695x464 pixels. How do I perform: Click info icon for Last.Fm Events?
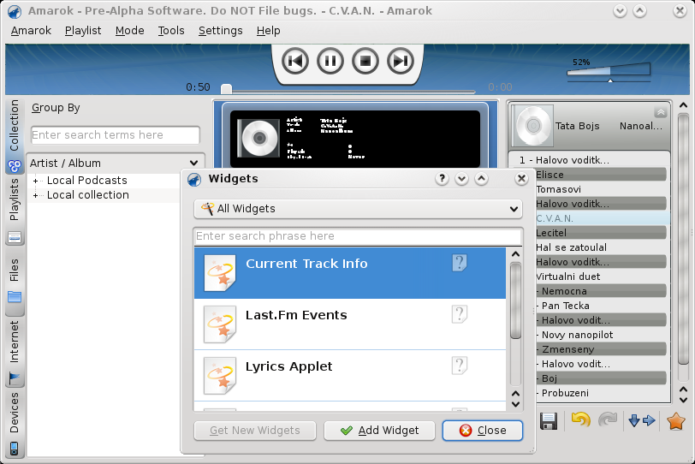click(x=459, y=314)
